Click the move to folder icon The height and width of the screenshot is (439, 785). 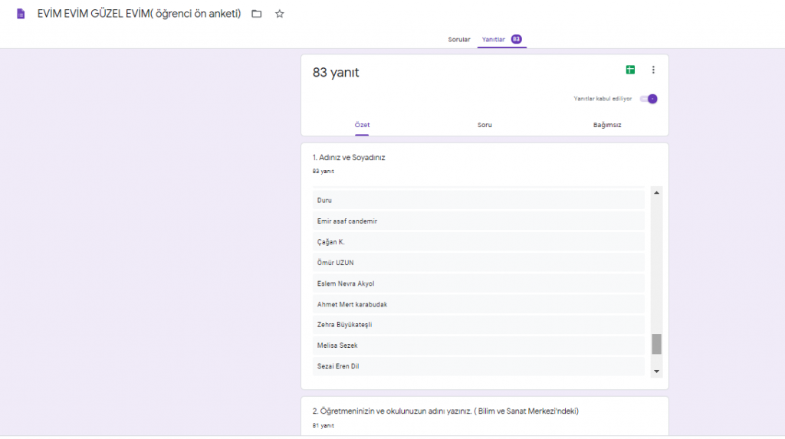coord(257,14)
